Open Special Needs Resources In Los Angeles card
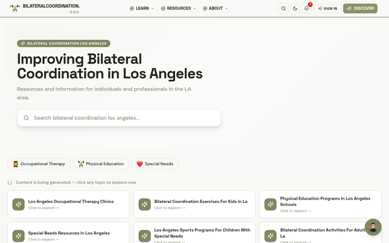The width and height of the screenshot is (389, 243). (69, 233)
